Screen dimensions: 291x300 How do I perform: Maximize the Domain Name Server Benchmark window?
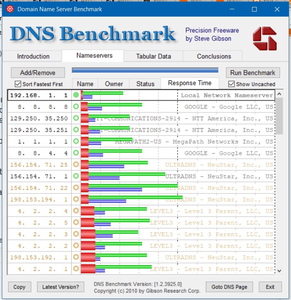pyautogui.click(x=254, y=9)
